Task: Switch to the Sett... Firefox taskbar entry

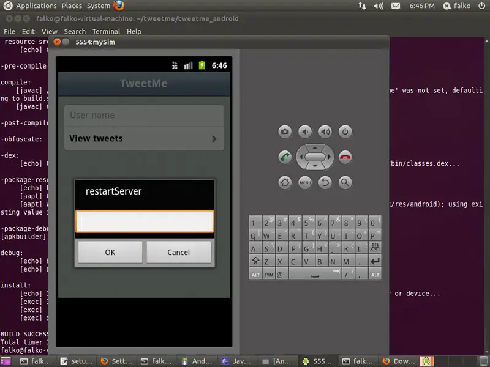Action: coord(116,361)
